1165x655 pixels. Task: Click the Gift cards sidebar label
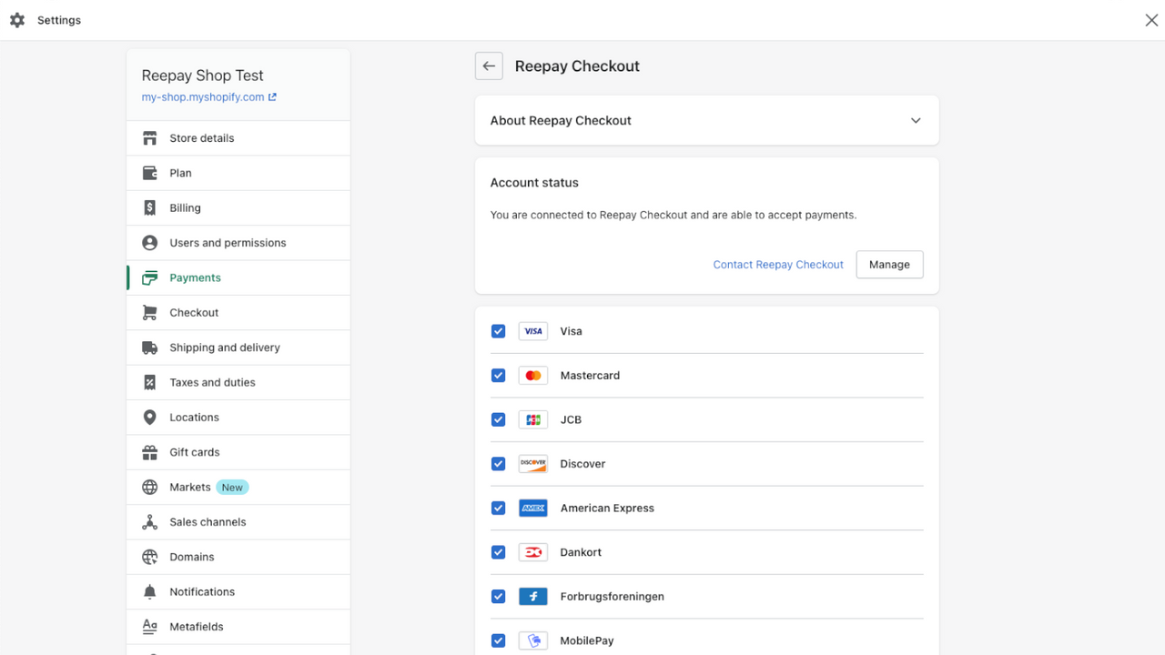(195, 452)
